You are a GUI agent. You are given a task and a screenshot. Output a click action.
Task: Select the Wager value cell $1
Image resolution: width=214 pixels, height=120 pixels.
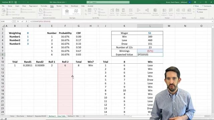tap(150, 33)
